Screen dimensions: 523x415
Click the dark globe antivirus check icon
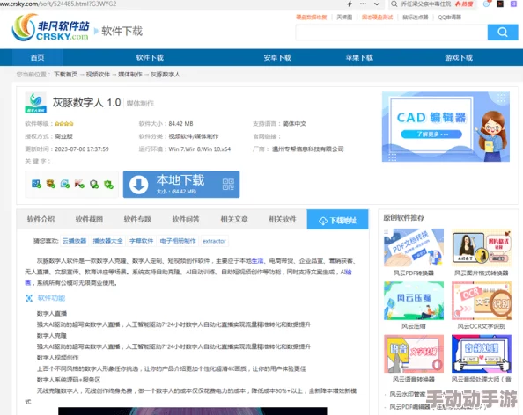click(94, 184)
